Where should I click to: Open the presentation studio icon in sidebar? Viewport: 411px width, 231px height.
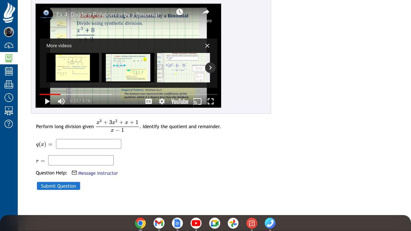point(9,111)
